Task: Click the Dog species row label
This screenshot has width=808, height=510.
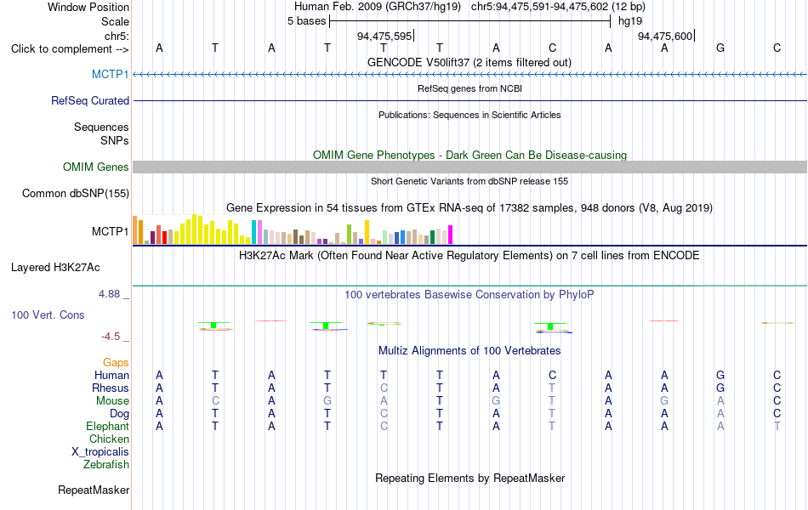Action: click(x=120, y=413)
